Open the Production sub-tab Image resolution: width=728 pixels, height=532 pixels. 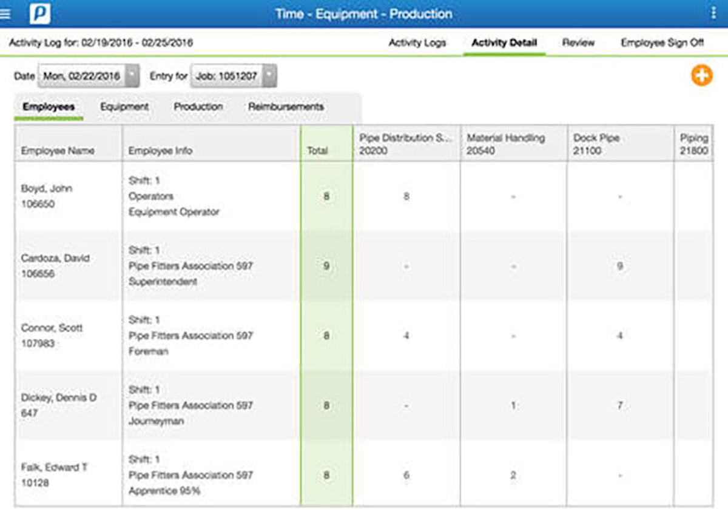(x=198, y=107)
